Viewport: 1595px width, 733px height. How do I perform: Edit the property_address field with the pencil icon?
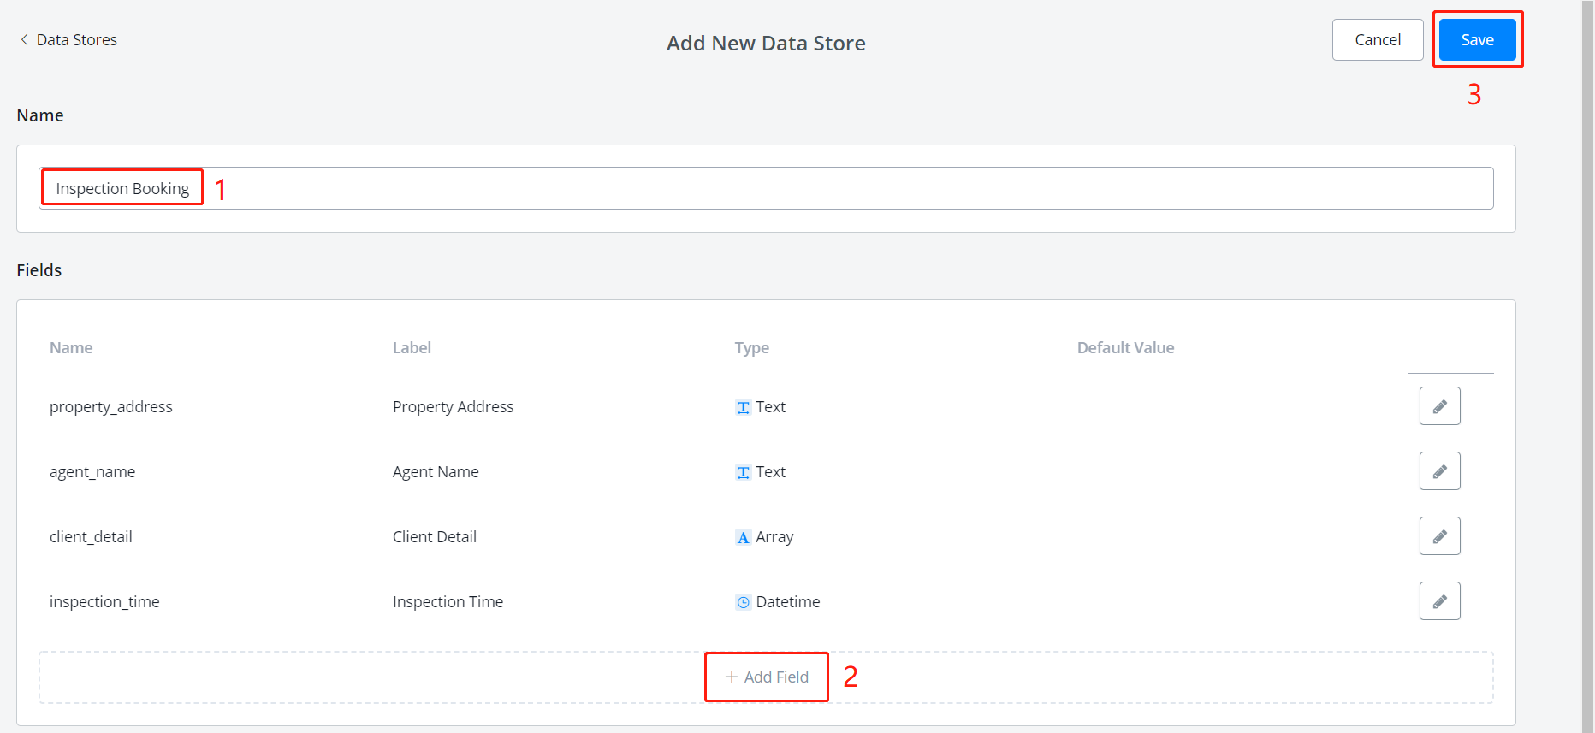tap(1439, 406)
